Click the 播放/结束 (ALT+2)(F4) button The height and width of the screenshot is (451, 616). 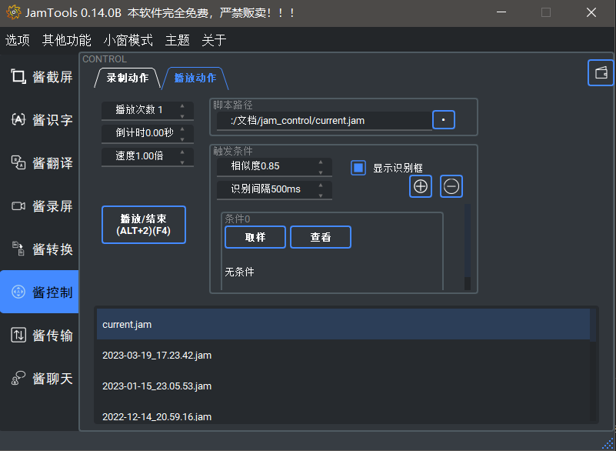pos(144,225)
